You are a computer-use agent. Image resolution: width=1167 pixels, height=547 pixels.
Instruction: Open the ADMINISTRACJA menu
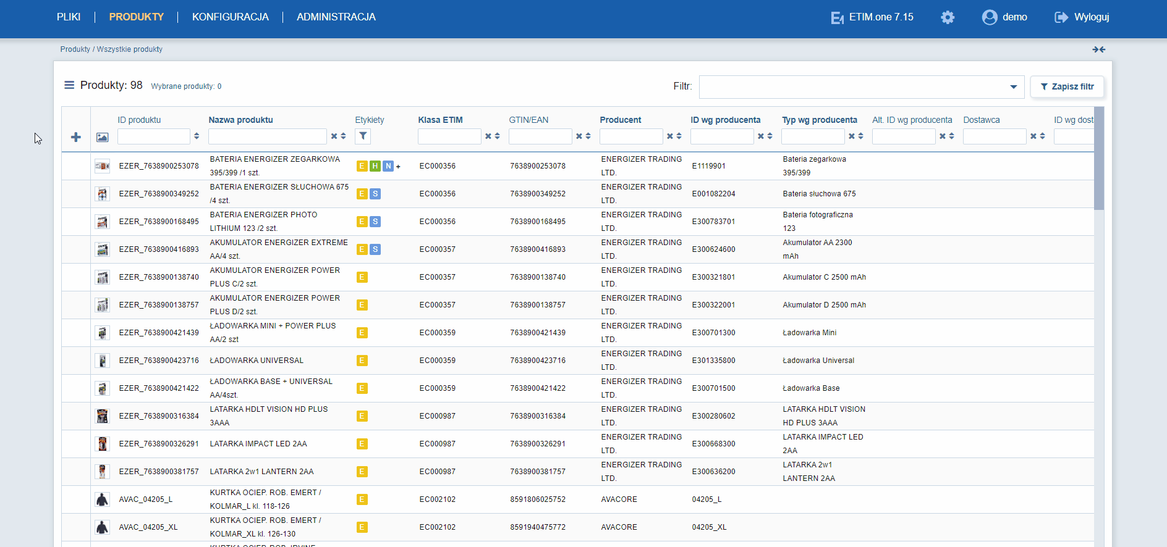point(336,17)
